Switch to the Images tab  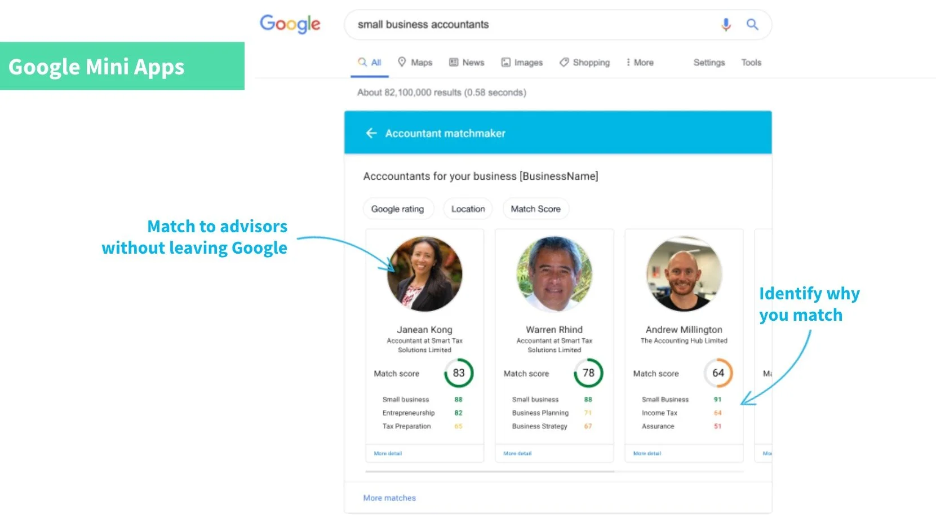[522, 63]
